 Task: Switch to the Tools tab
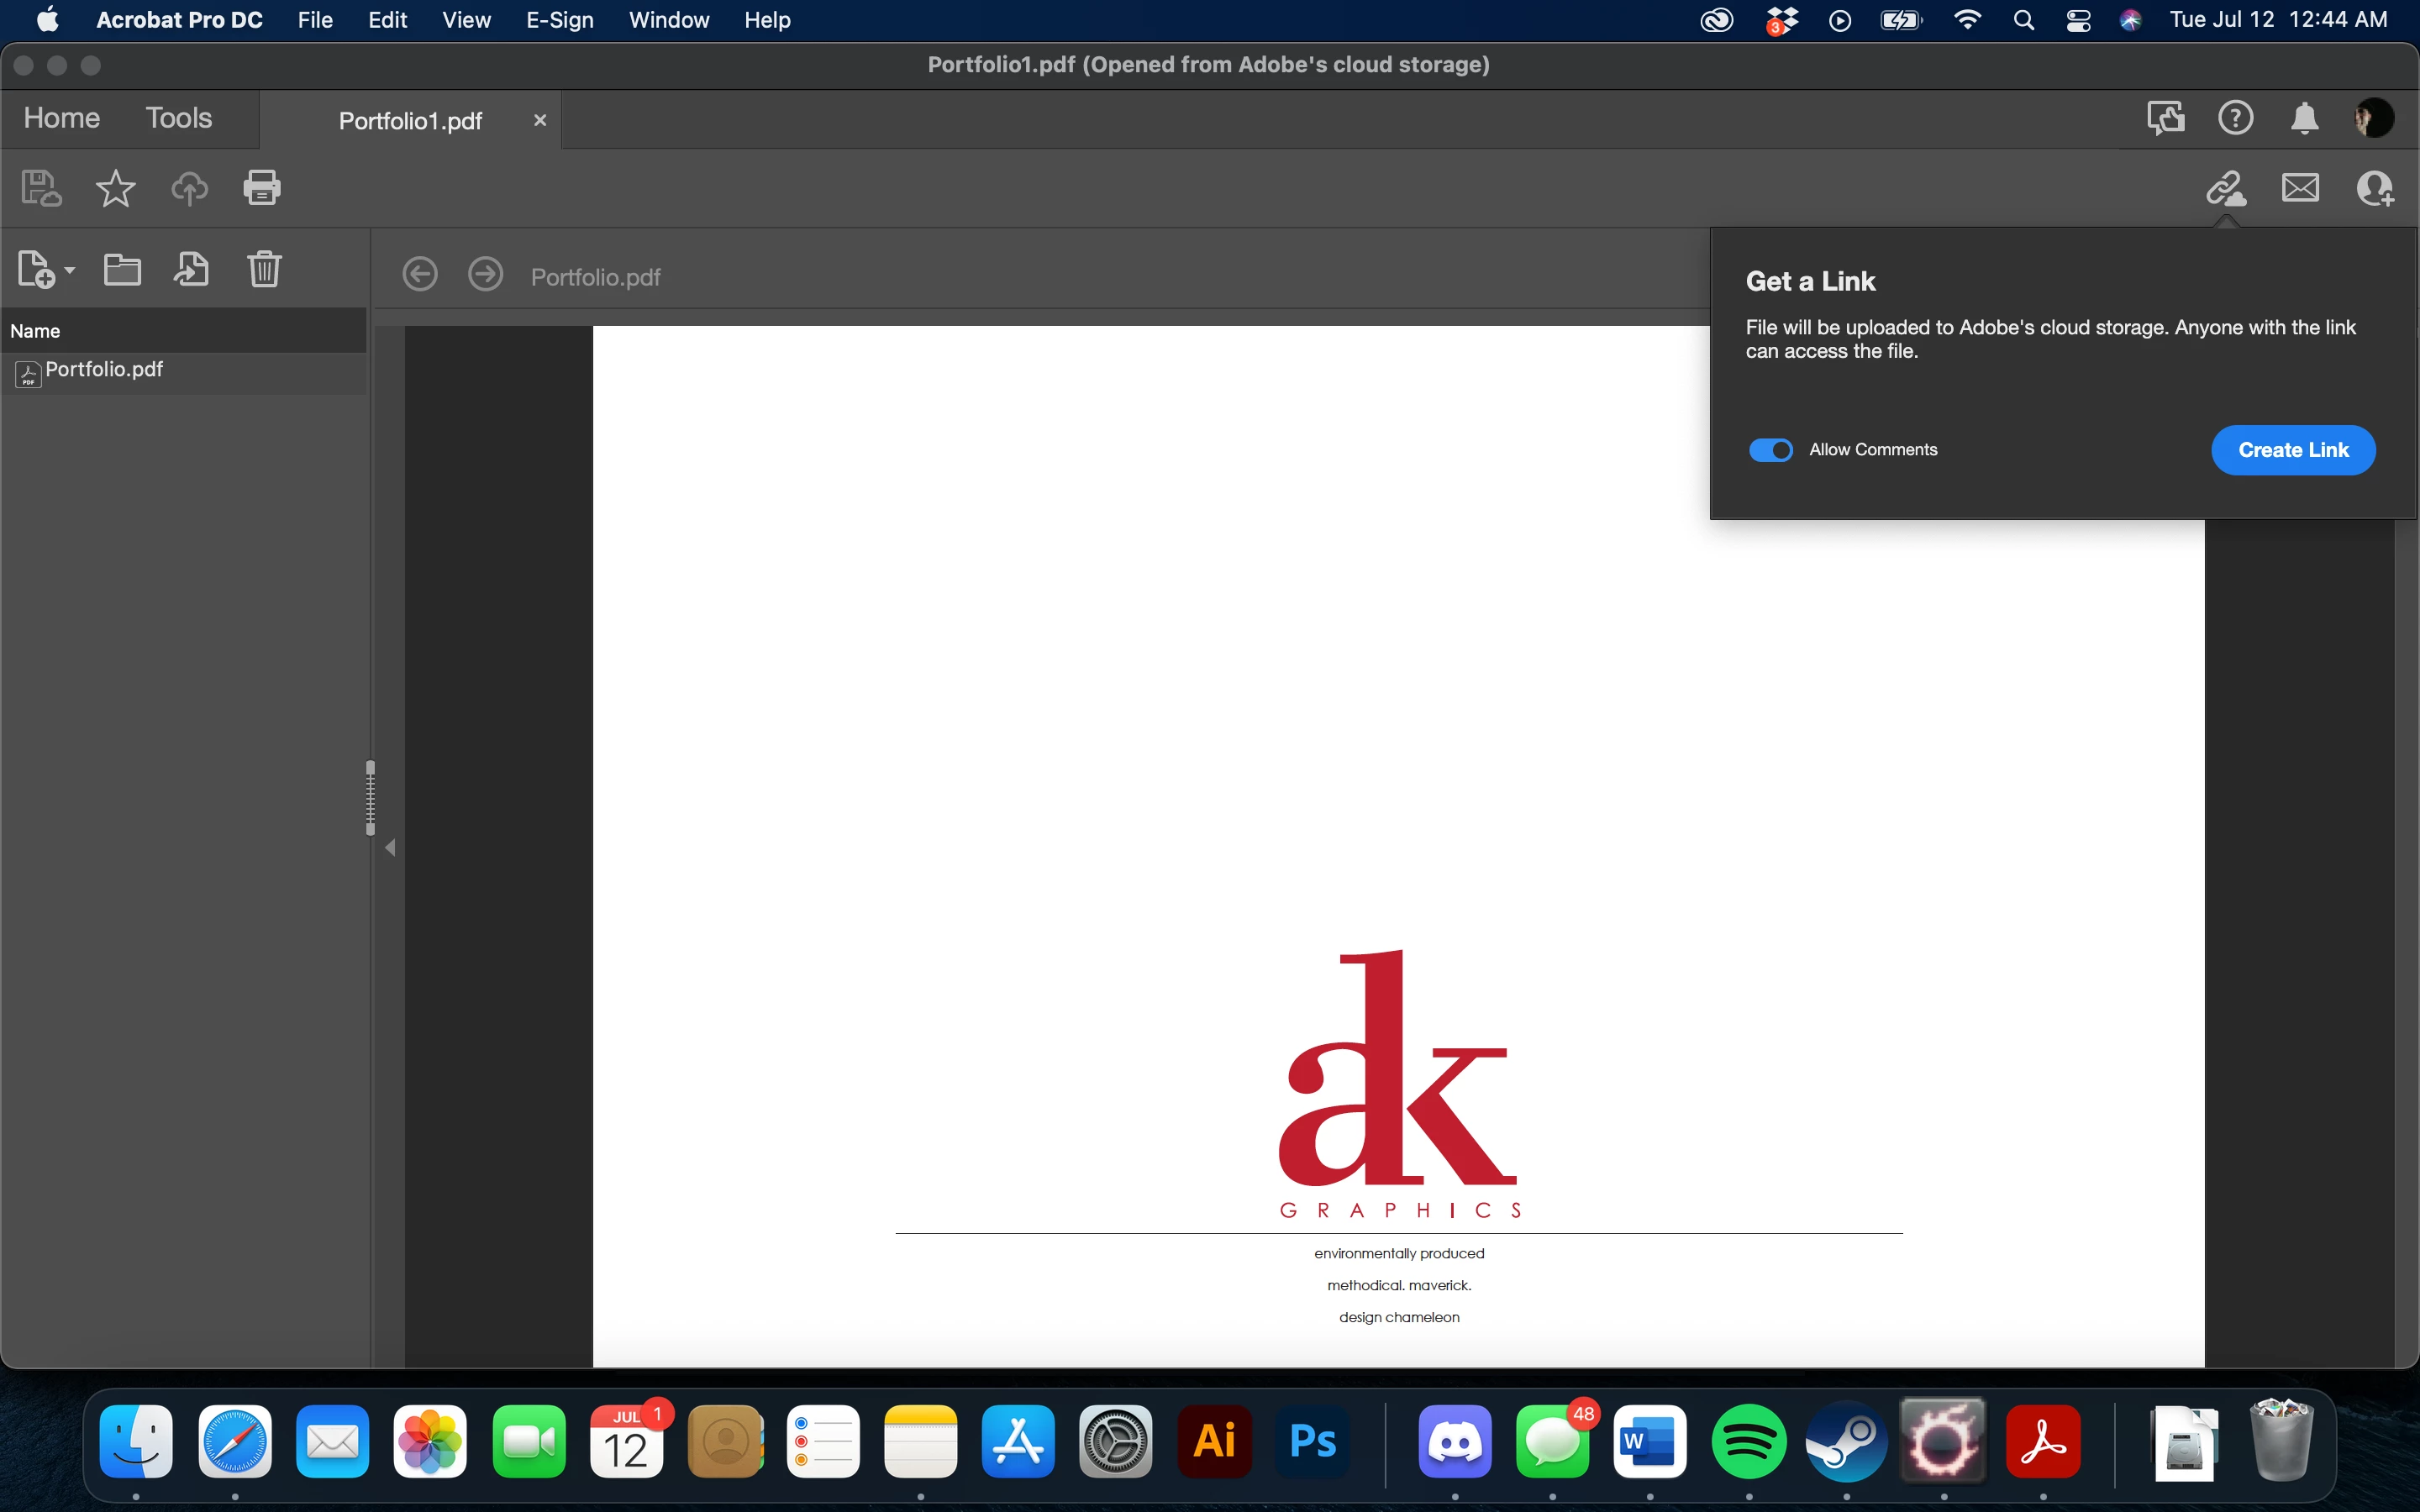pos(178,118)
